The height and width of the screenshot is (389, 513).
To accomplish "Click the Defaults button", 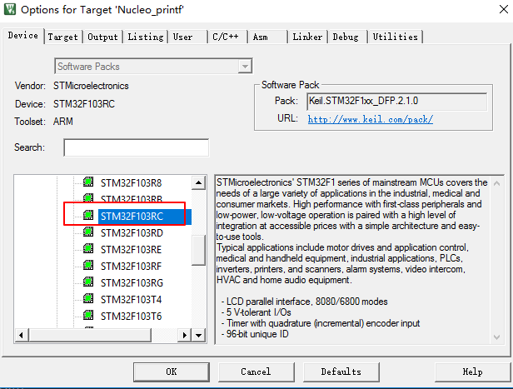I will point(341,372).
